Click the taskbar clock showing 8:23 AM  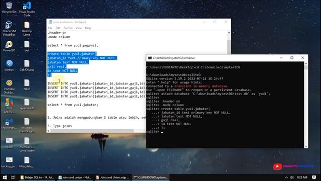(x=302, y=177)
